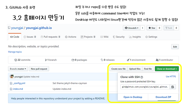This screenshot has width=187, height=105.
Task: Click the Edit description button
Action: coord(175,47)
